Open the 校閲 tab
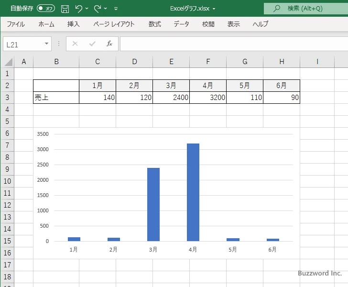This screenshot has width=348, height=287. click(x=208, y=24)
